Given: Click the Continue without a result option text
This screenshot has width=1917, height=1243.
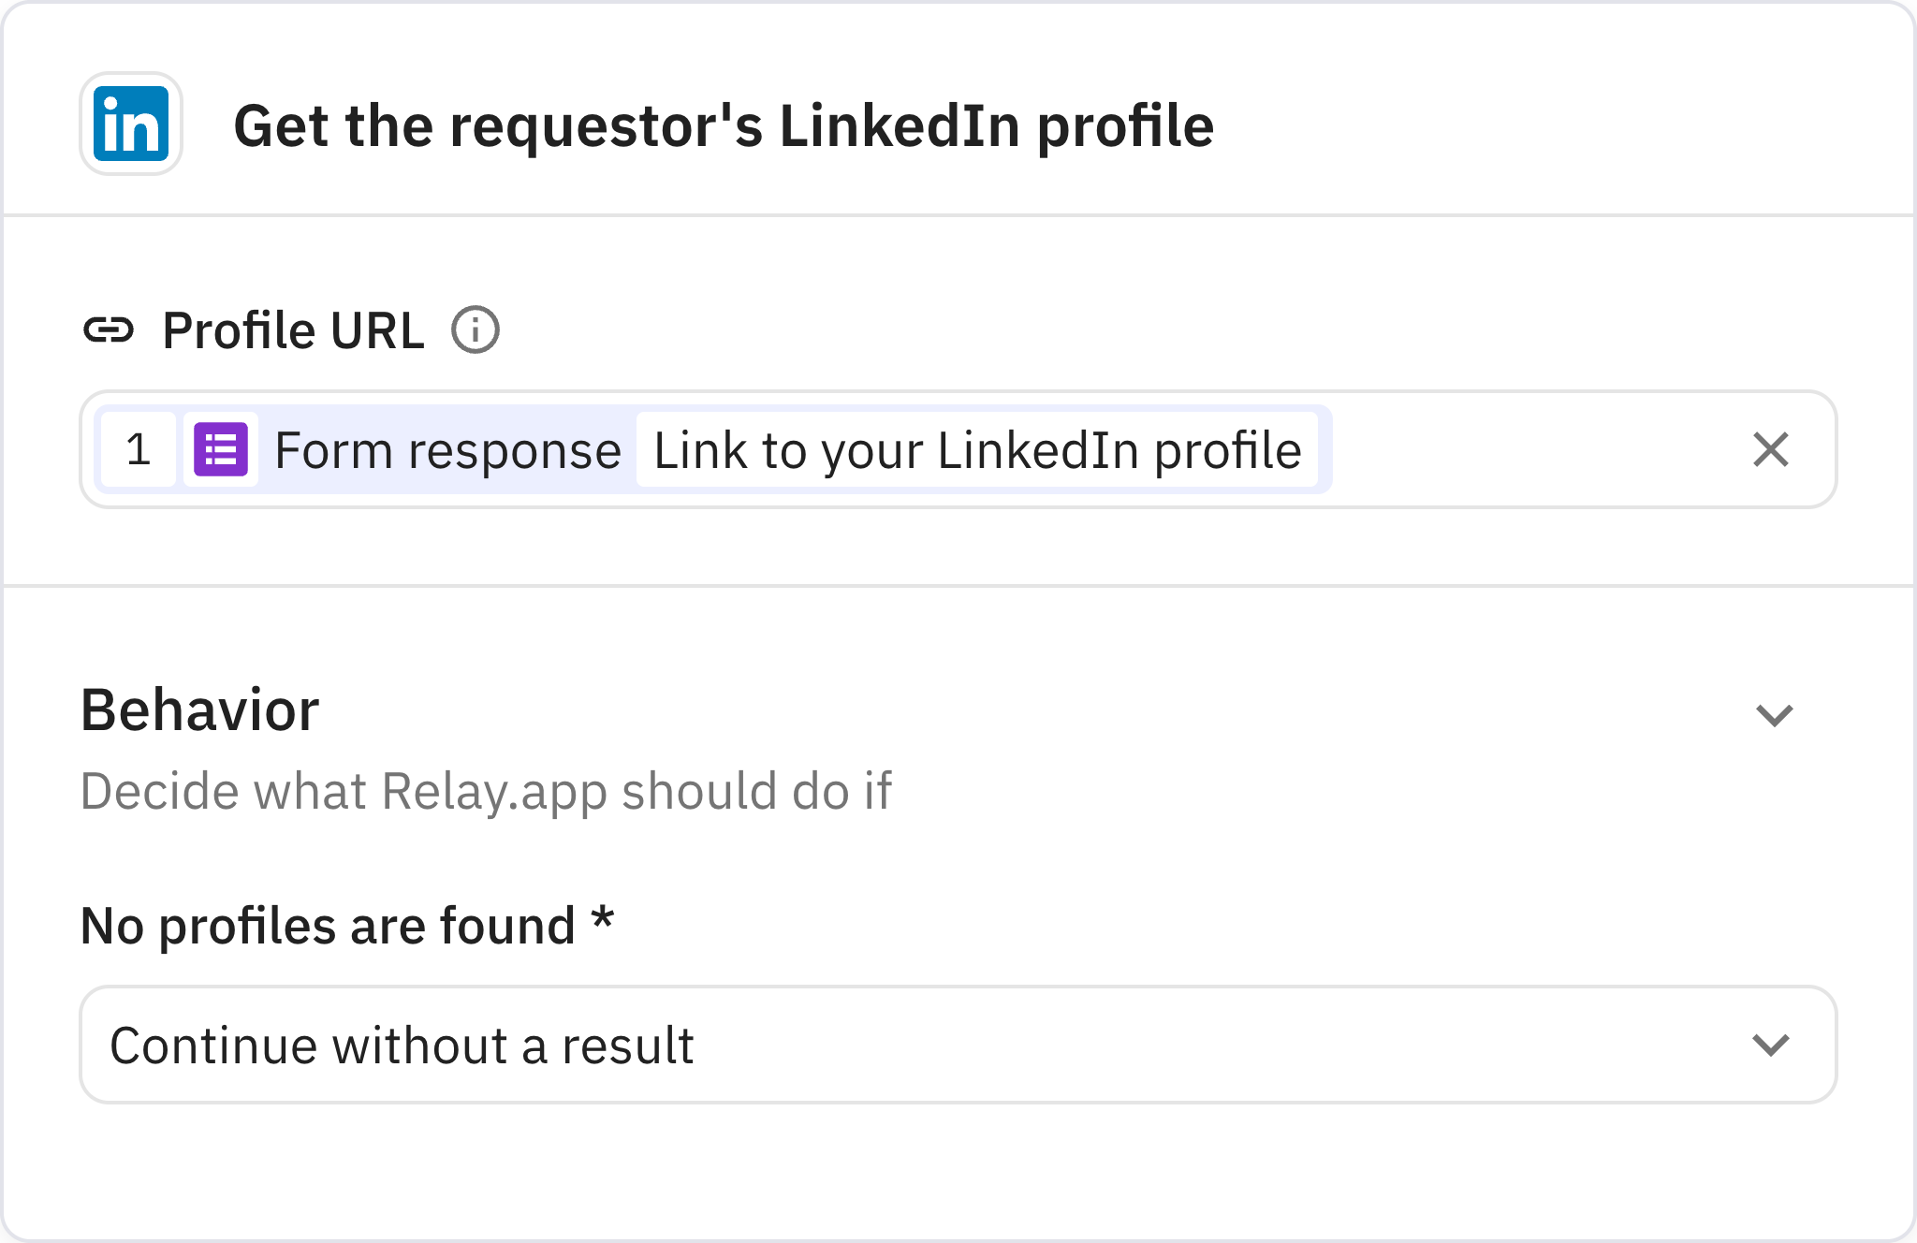Looking at the screenshot, I should pyautogui.click(x=402, y=1045).
